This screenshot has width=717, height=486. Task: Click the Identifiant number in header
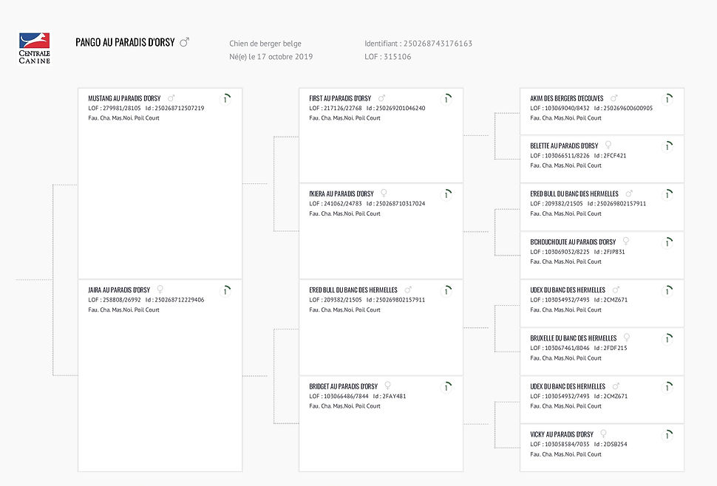[x=438, y=44]
